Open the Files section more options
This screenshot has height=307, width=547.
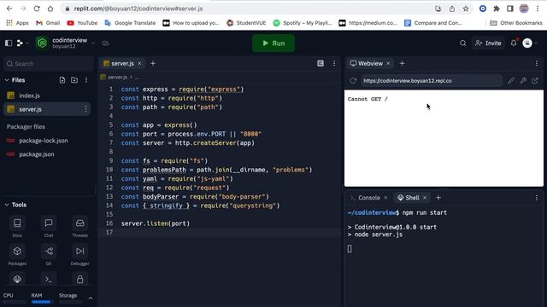(86, 80)
